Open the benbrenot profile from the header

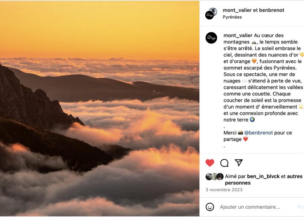[272, 10]
